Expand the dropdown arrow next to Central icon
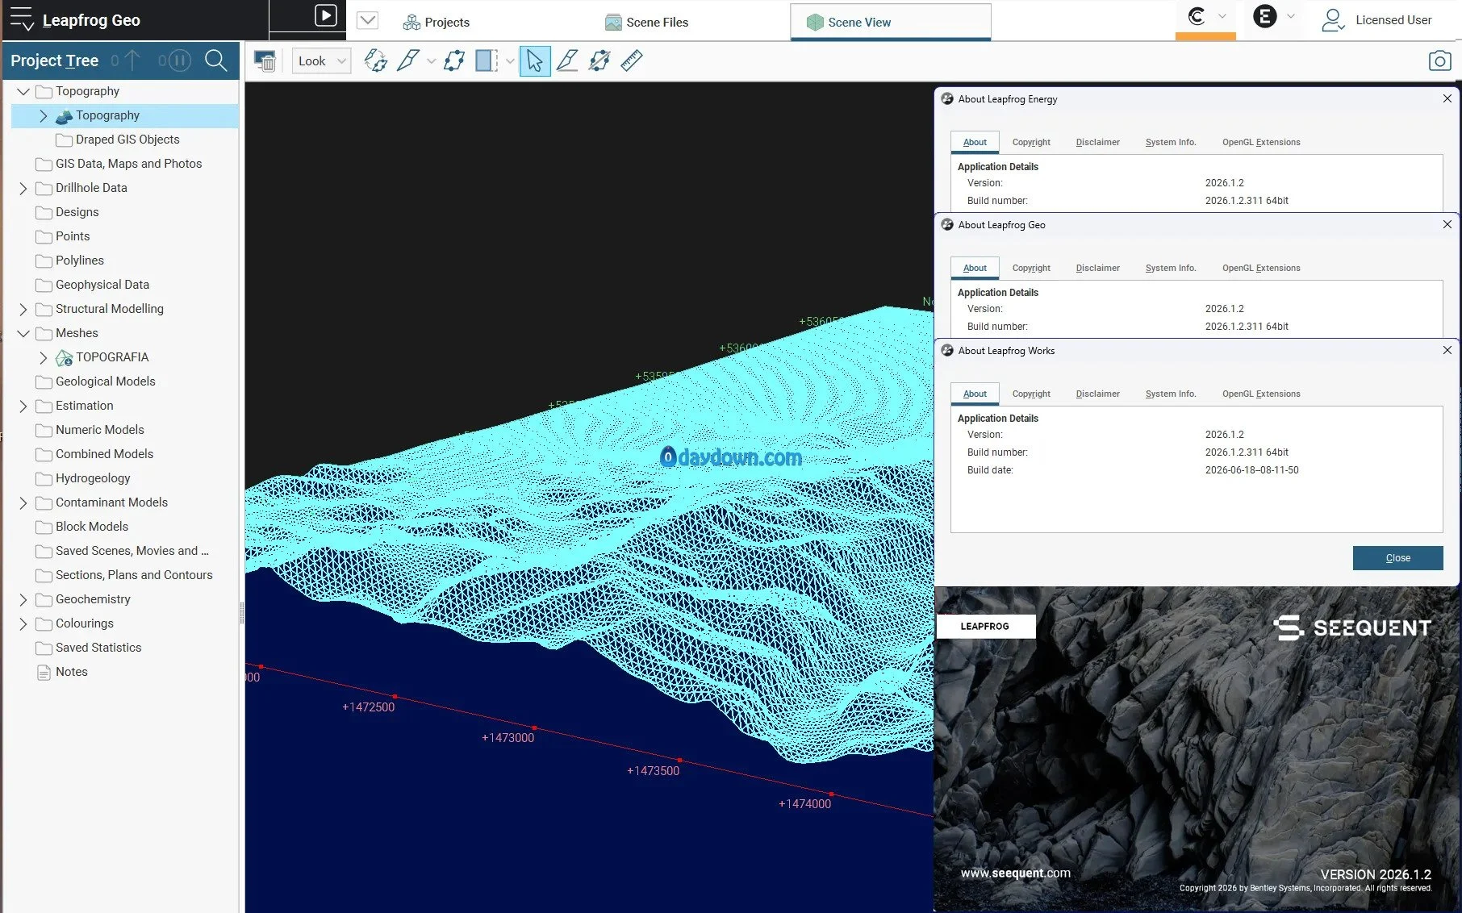The image size is (1462, 913). tap(1222, 16)
